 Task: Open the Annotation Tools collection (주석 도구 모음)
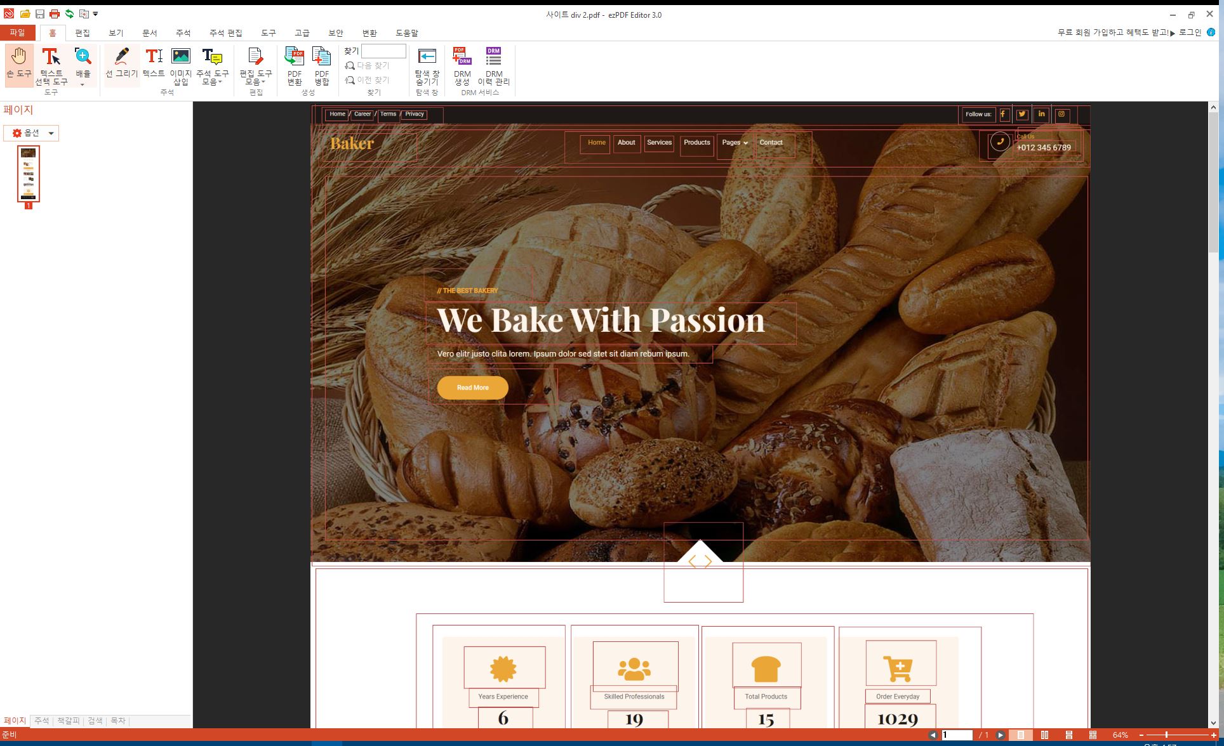point(212,65)
